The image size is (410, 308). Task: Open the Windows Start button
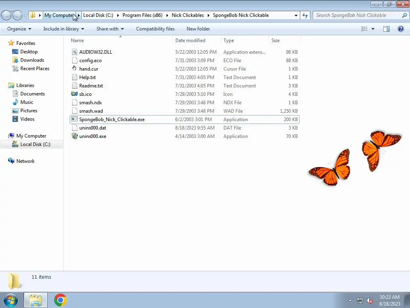pos(11,300)
